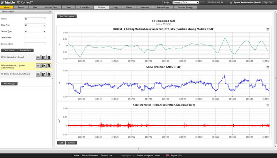The image size is (277, 158).
Task: Open the Project selection dropdown
Action: pos(186,2)
